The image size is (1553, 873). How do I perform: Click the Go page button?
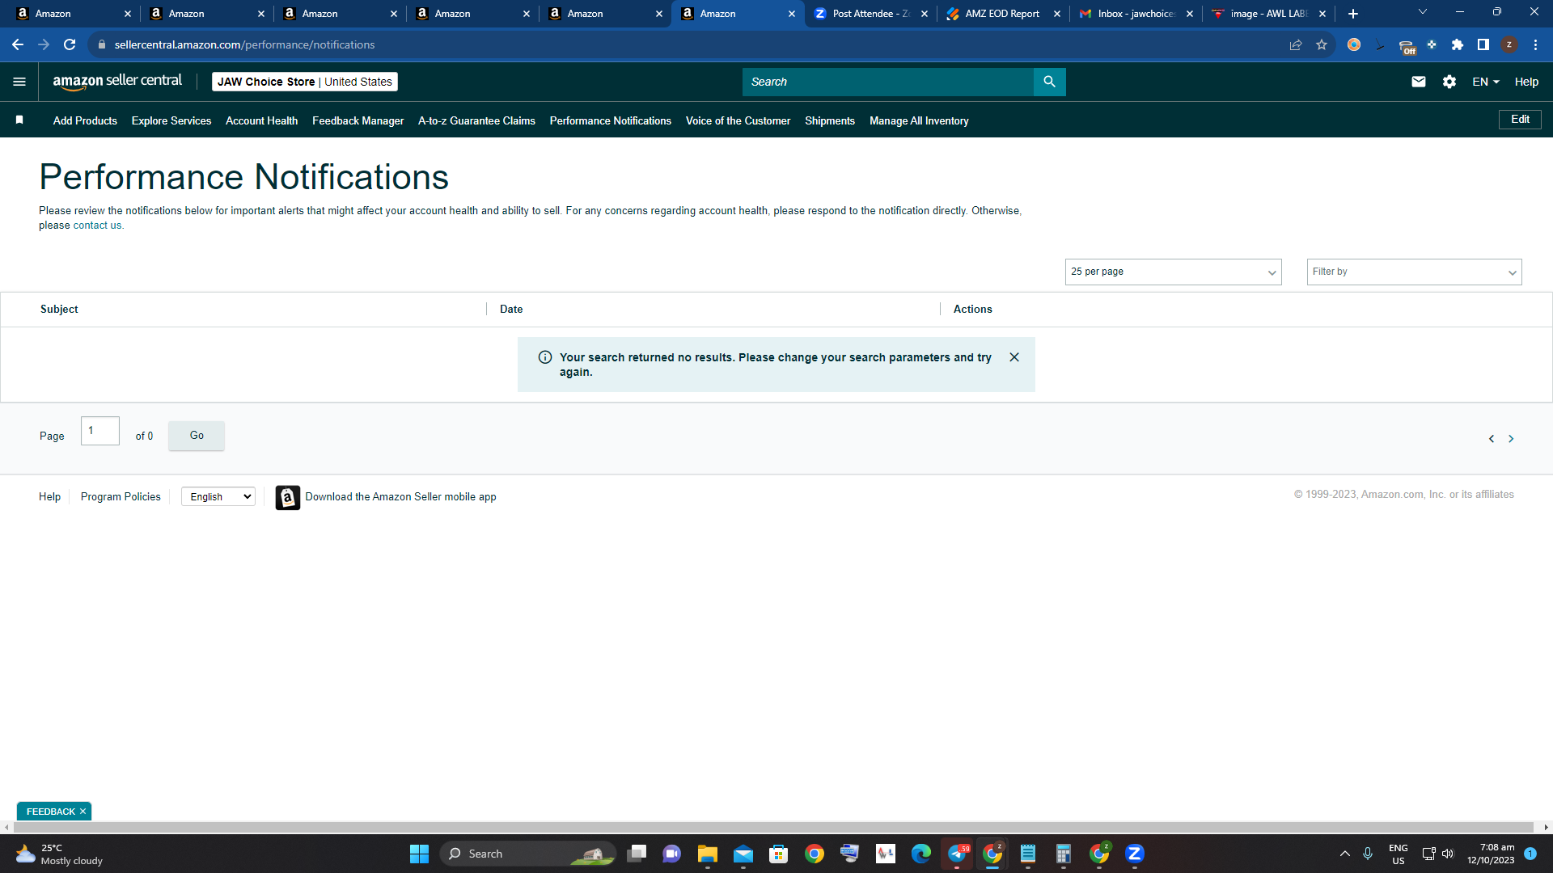(197, 436)
